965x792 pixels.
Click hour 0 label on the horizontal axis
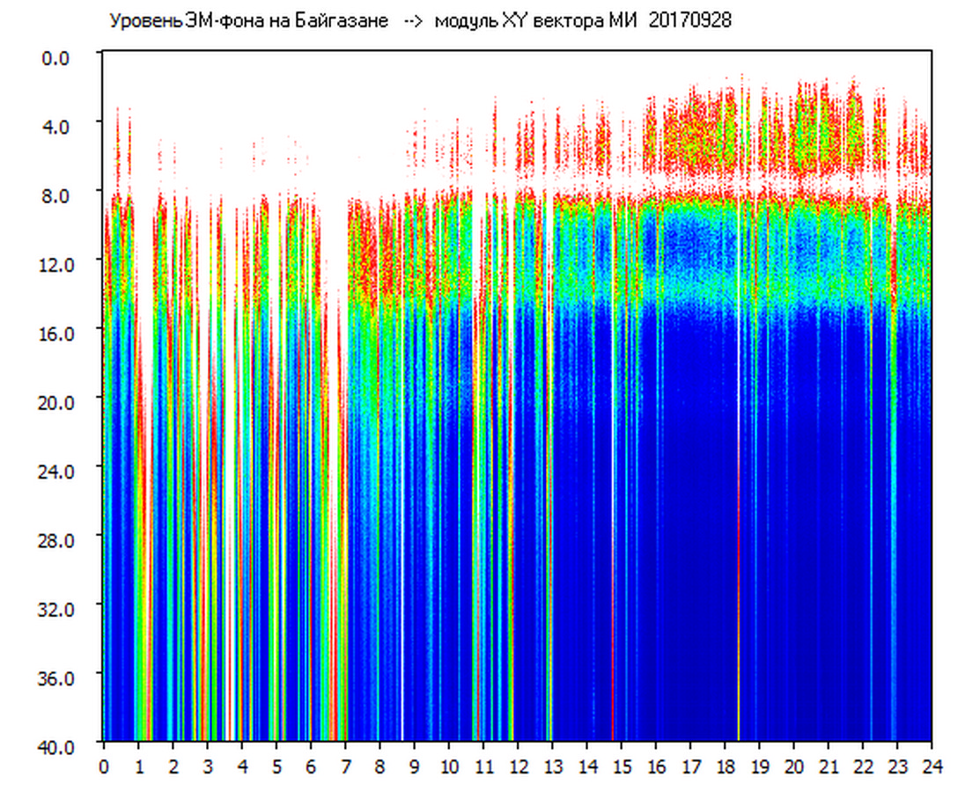click(x=104, y=766)
